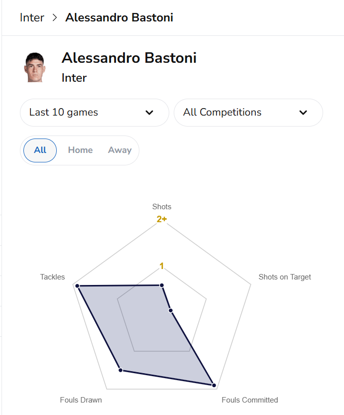Click the Fouls Committed axis label
Viewport: 344px width, 415px height.
pyautogui.click(x=249, y=400)
